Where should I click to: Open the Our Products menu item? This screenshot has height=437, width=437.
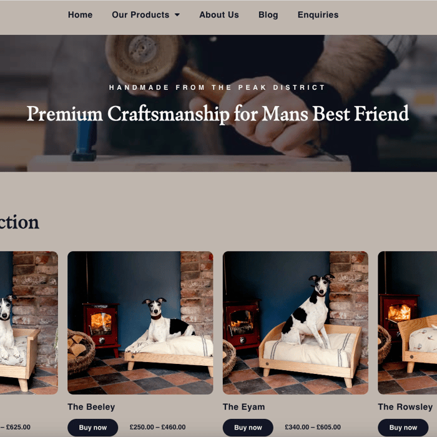tap(140, 15)
